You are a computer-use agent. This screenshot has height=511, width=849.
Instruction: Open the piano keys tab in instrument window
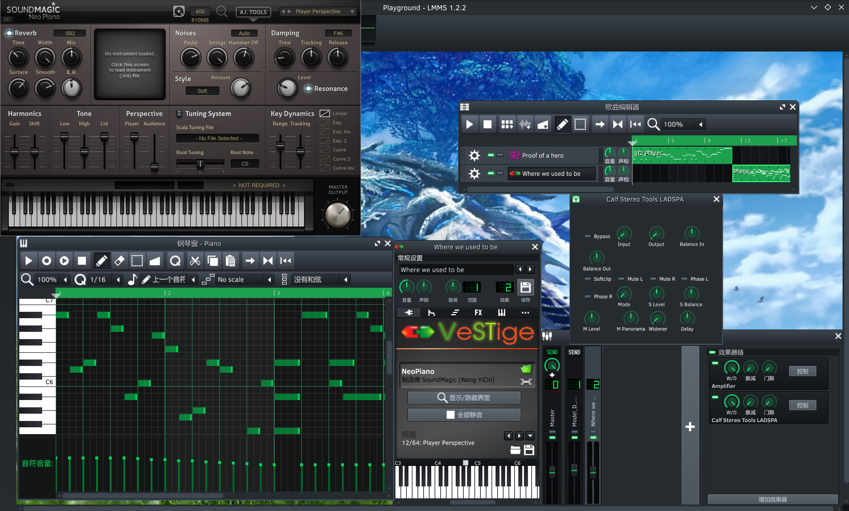tap(501, 313)
